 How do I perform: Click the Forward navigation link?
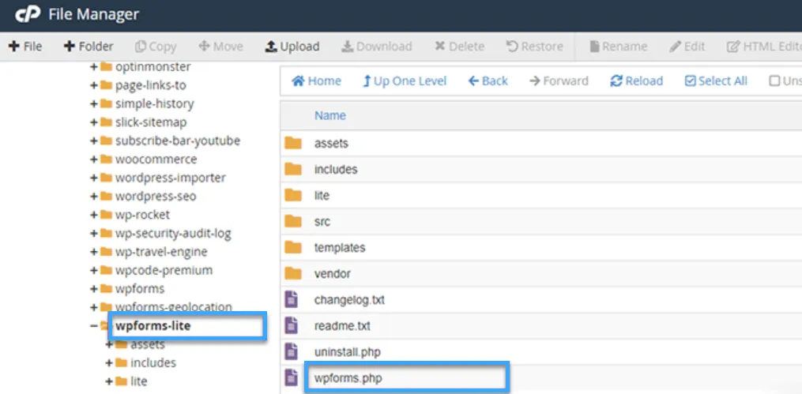pos(559,81)
